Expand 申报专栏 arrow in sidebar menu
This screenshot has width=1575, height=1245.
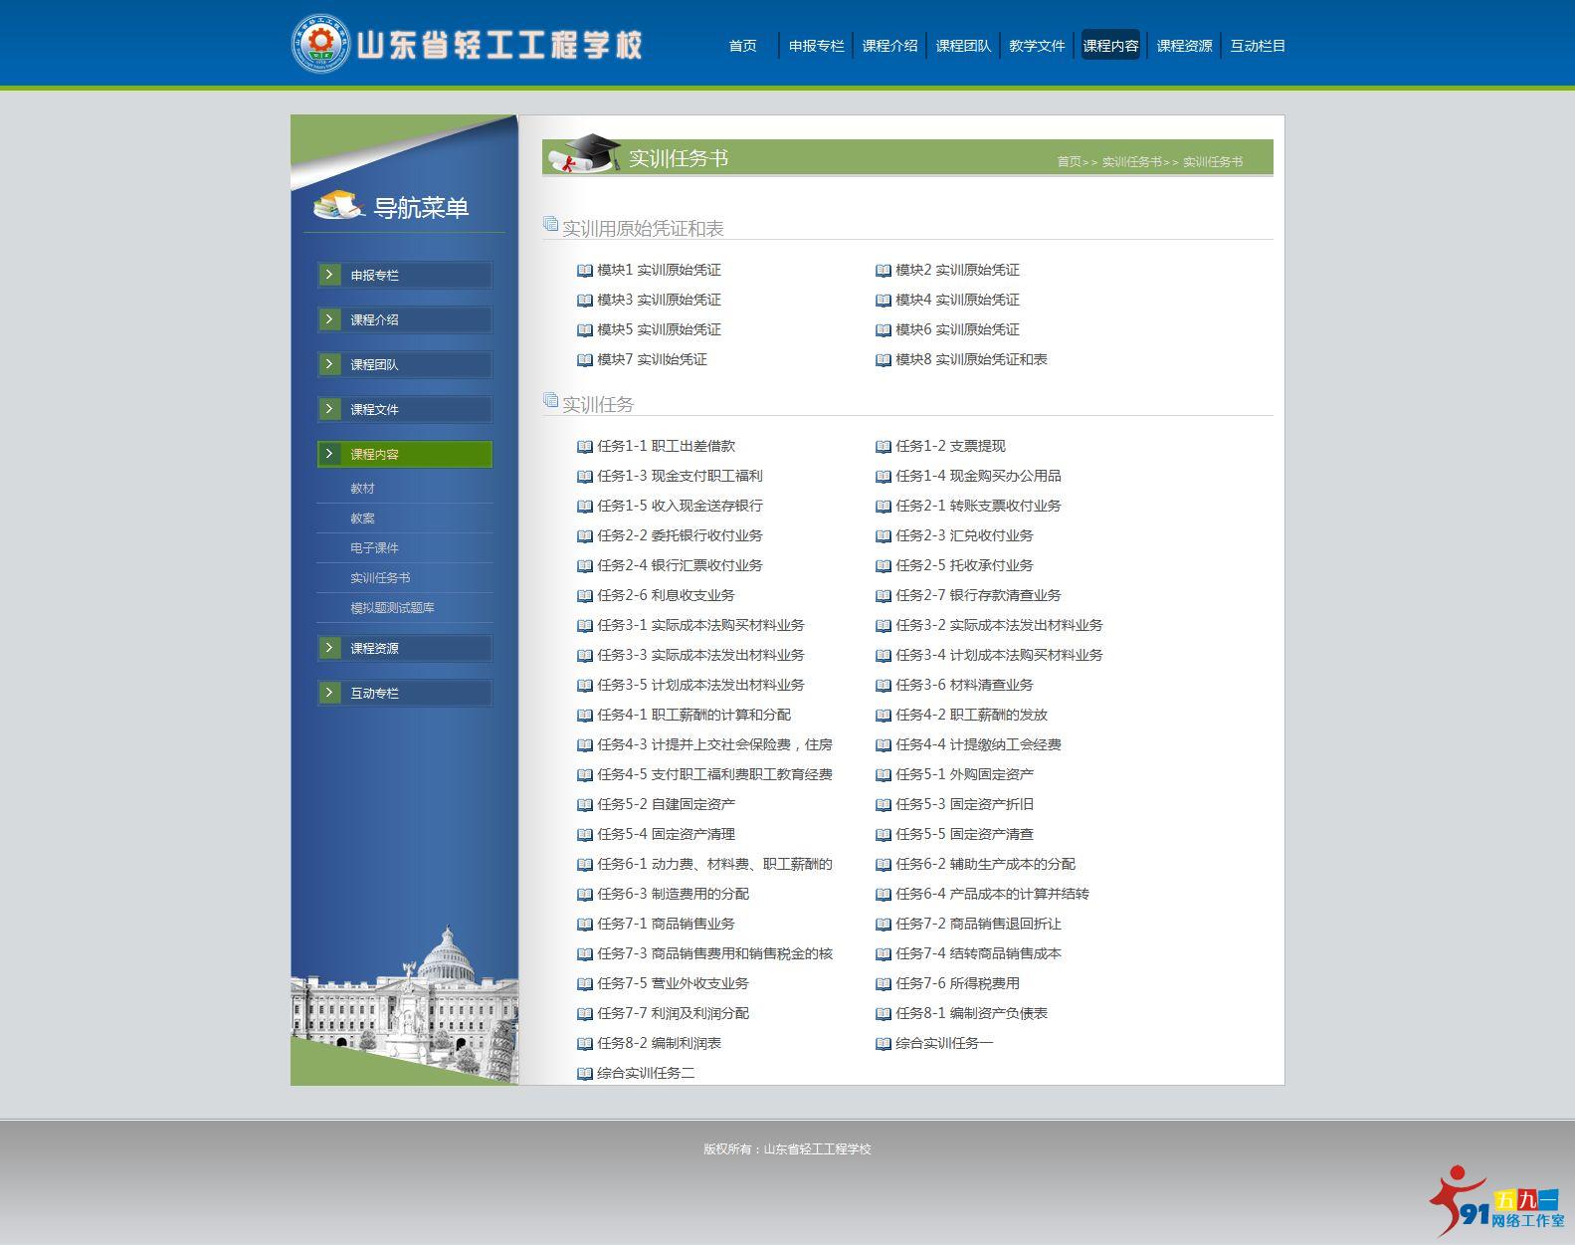pyautogui.click(x=329, y=275)
